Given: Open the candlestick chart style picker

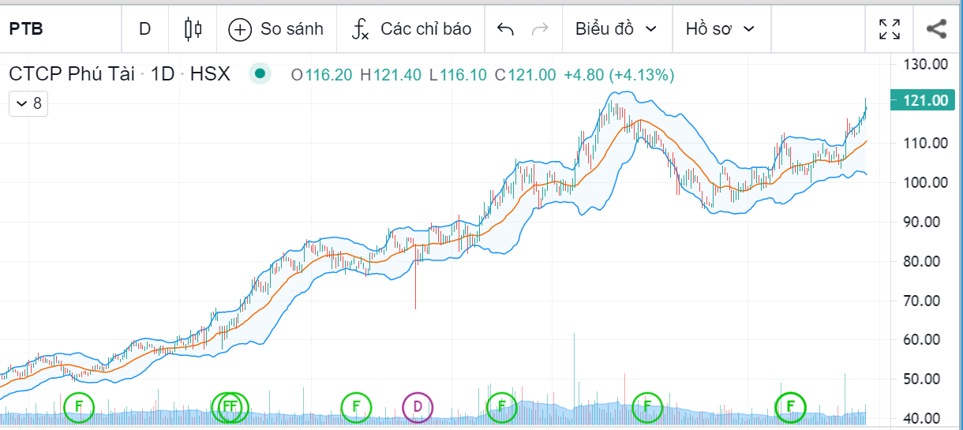Looking at the screenshot, I should (193, 29).
